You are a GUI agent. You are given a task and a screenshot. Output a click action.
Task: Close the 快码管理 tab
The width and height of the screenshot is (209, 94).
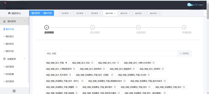71,13
